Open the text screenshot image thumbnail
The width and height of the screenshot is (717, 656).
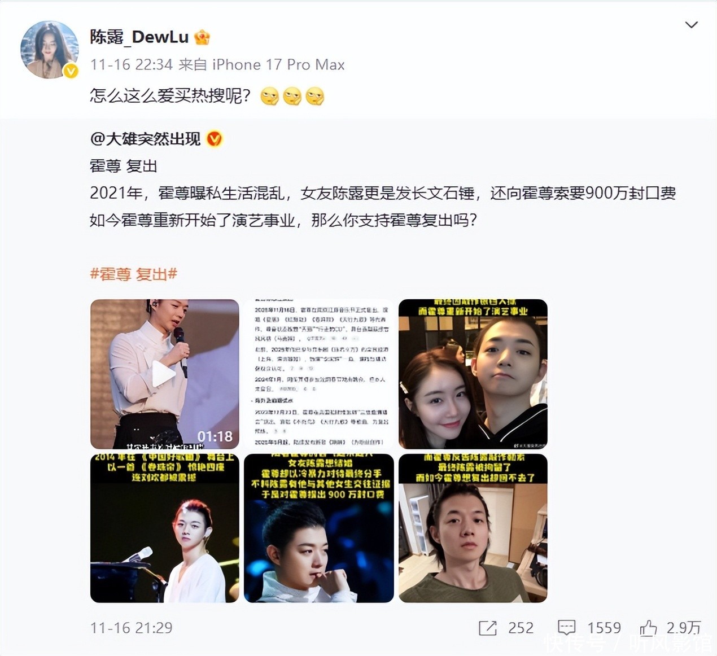[319, 374]
